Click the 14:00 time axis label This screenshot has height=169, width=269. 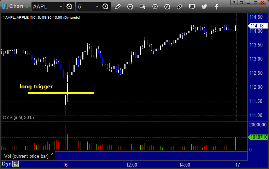[x=185, y=165]
